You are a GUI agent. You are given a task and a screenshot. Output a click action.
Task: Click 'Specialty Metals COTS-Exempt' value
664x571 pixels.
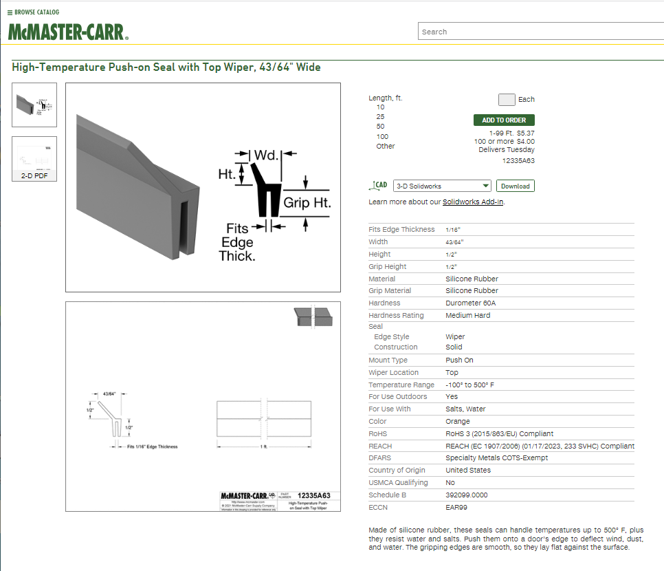[497, 457]
